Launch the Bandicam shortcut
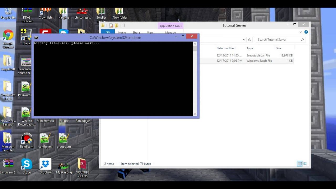This screenshot has height=189, width=336. tap(27, 141)
